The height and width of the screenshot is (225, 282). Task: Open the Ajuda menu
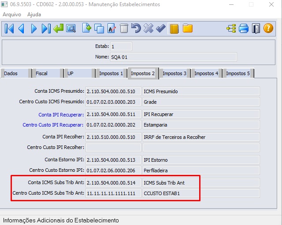34,15
